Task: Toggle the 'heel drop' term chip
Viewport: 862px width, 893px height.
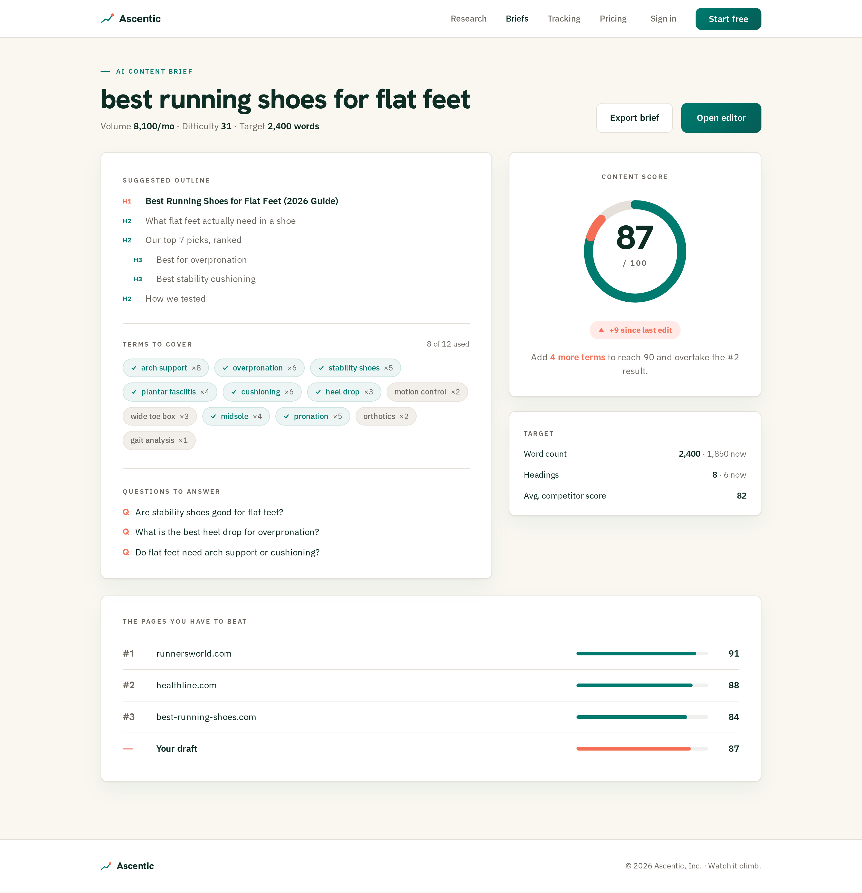Action: [344, 392]
